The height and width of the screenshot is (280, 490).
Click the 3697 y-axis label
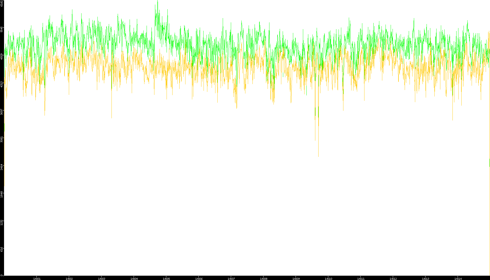2,112
